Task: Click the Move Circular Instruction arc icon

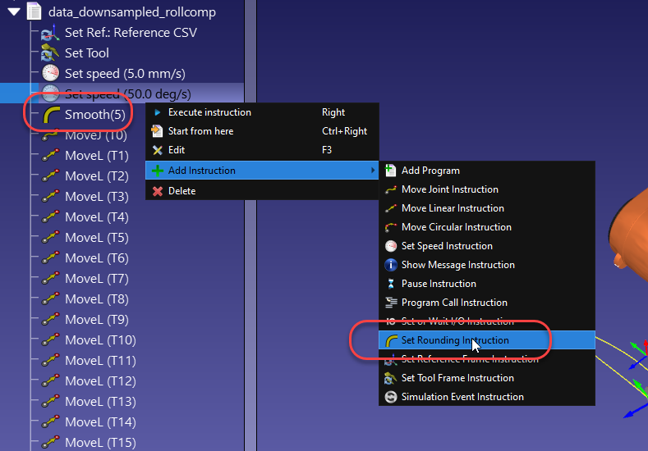Action: pos(391,227)
